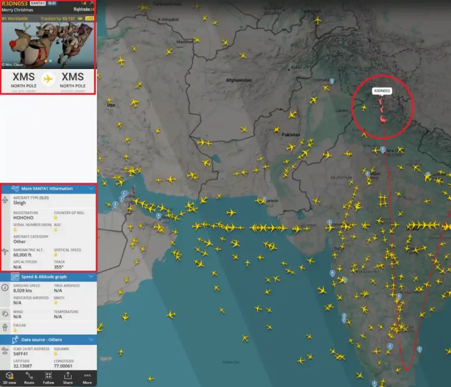This screenshot has width=451, height=387.
Task: Open the 3D view of Santa's sleigh
Action: [9, 377]
